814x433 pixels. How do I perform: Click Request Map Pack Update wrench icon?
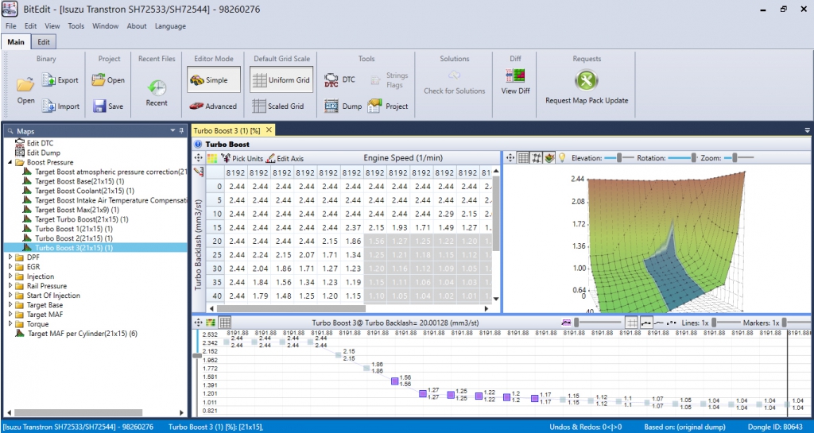point(587,80)
